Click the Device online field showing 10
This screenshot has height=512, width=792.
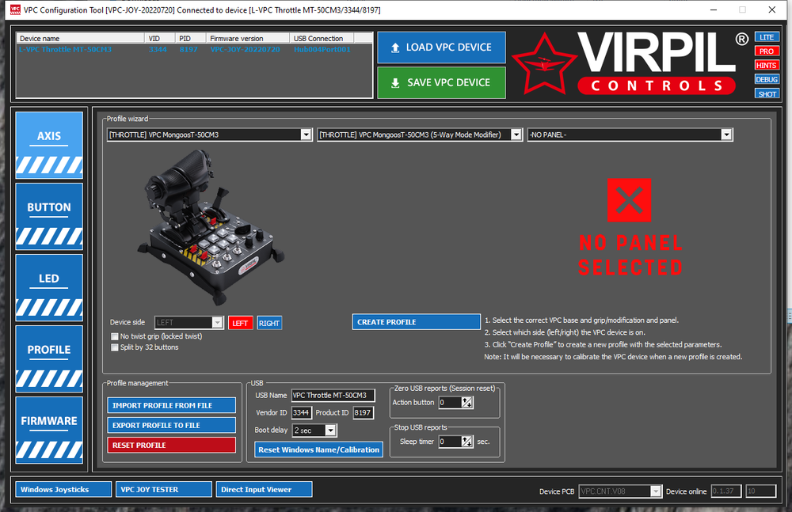pos(760,491)
